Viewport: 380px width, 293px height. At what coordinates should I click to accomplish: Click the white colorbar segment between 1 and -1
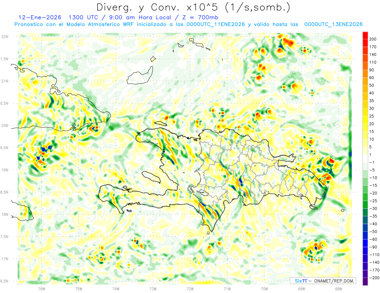(x=365, y=158)
